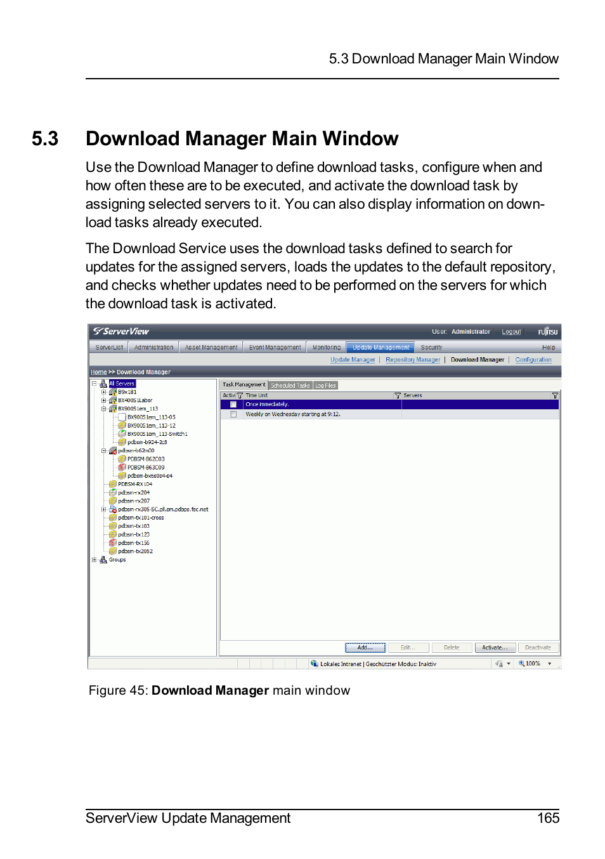Click the Activate... button
The height and width of the screenshot is (859, 605).
(495, 648)
